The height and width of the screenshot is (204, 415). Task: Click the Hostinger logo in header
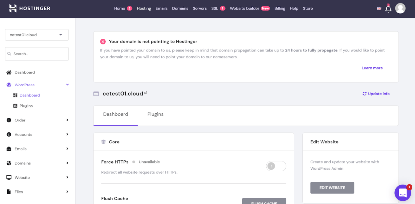(x=30, y=8)
